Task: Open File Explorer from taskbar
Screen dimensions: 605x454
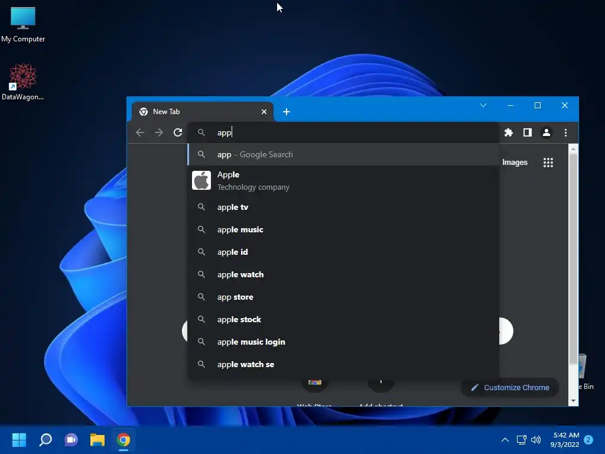Action: tap(97, 440)
